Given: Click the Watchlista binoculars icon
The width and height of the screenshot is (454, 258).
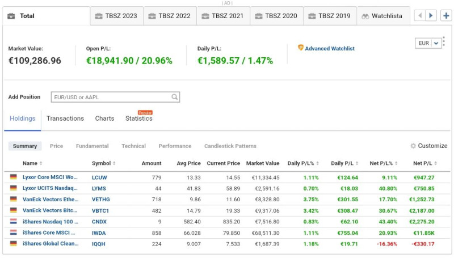Looking at the screenshot, I should [365, 16].
